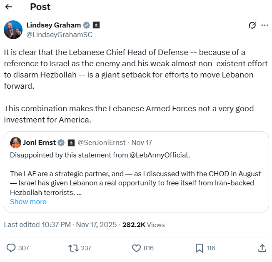The image size is (272, 262).
Task: Like the post with the heart icon
Action: (x=136, y=248)
